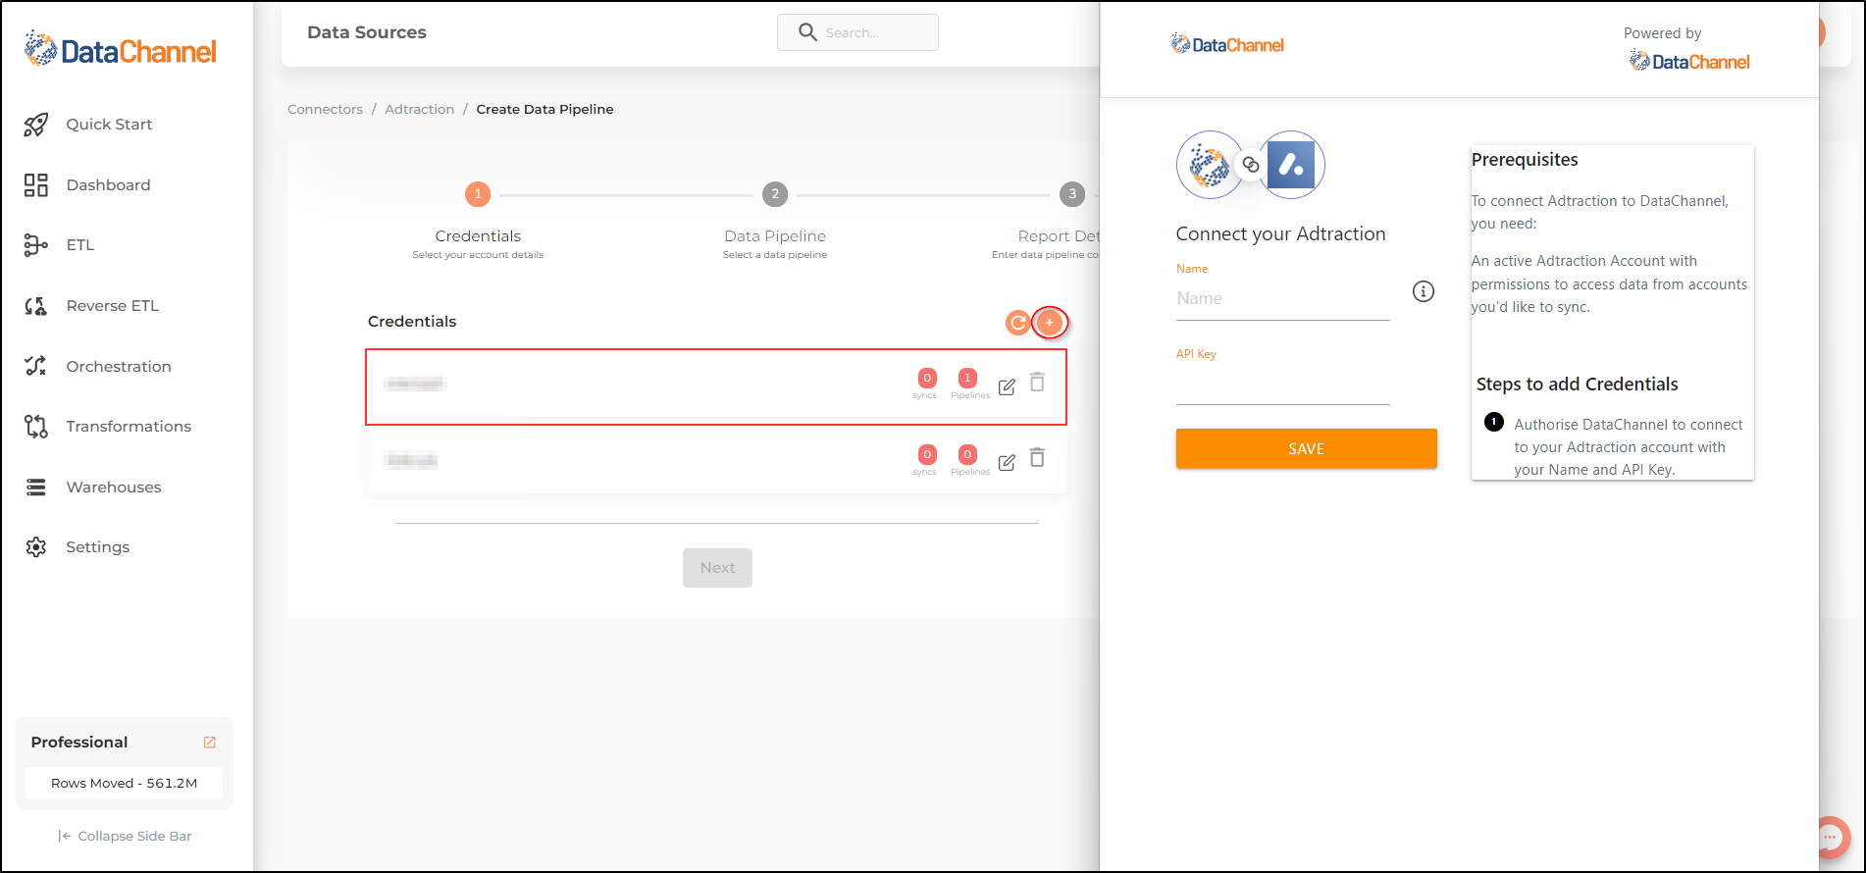1866x873 pixels.
Task: Focus the Search field
Action: [x=857, y=32]
